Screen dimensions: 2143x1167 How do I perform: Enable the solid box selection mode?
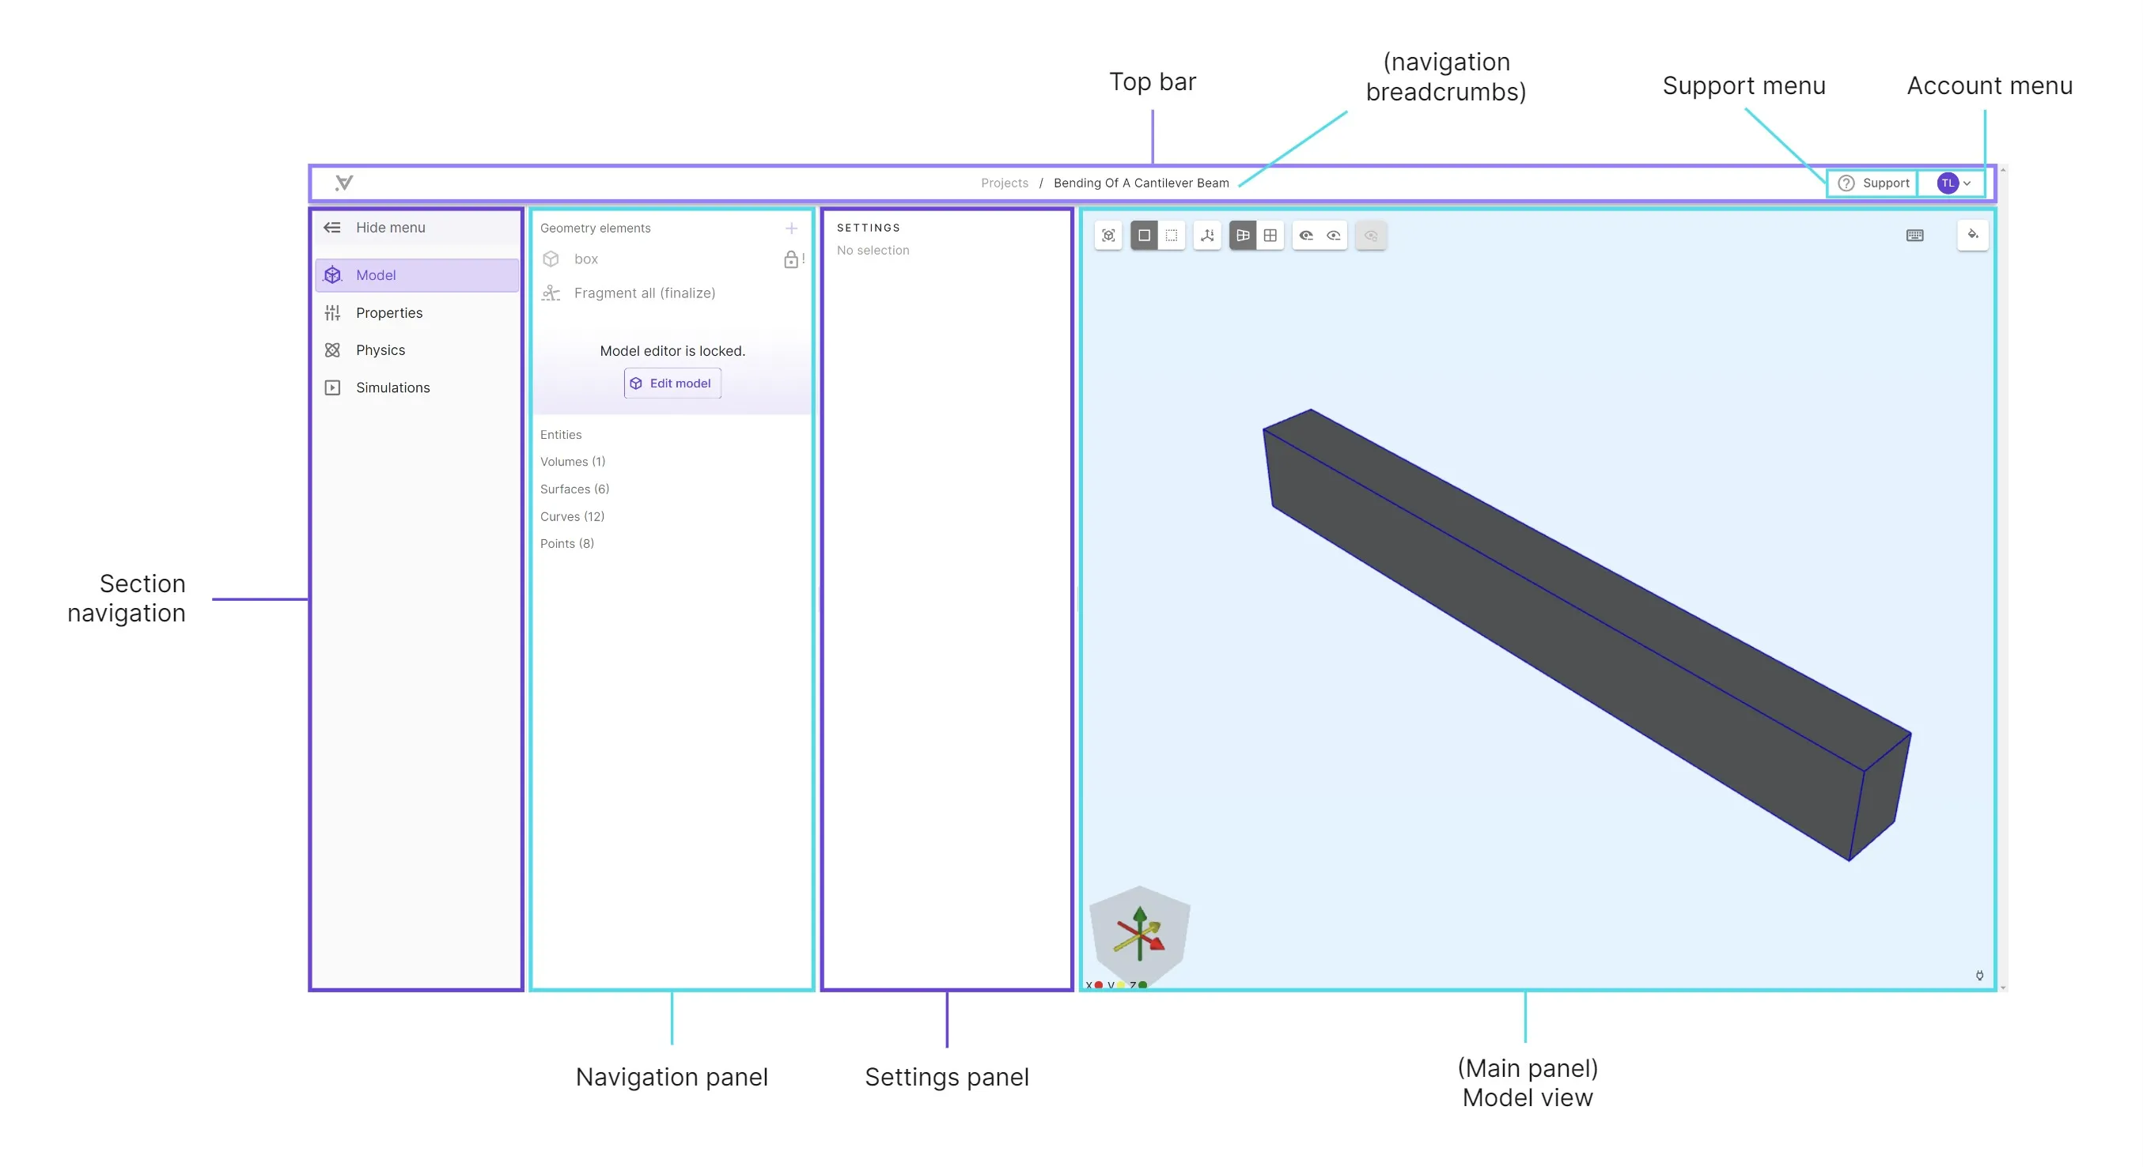[1144, 236]
